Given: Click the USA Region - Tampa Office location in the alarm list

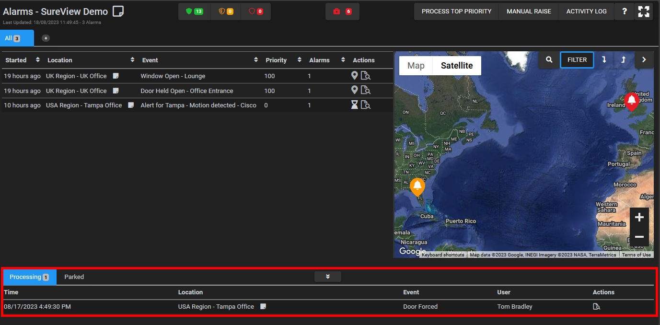Looking at the screenshot, I should [x=84, y=105].
